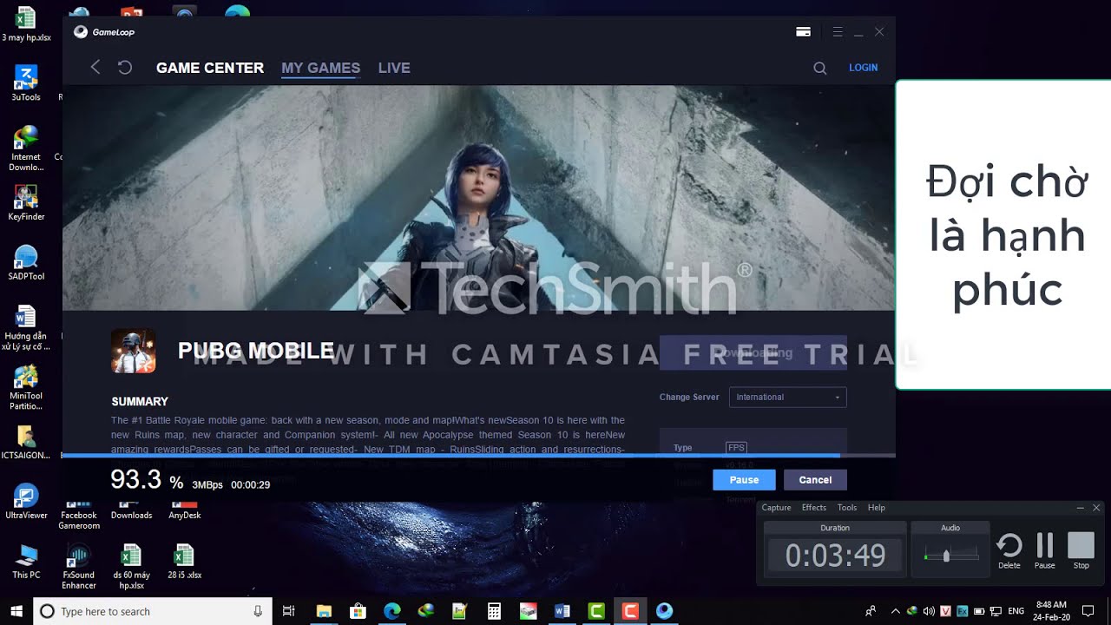Open Camtasia Capture menu

tap(776, 508)
